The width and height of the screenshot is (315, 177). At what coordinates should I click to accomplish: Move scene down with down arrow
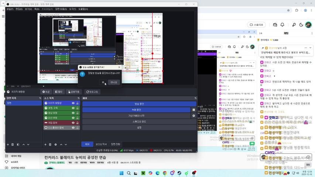coord(28,145)
